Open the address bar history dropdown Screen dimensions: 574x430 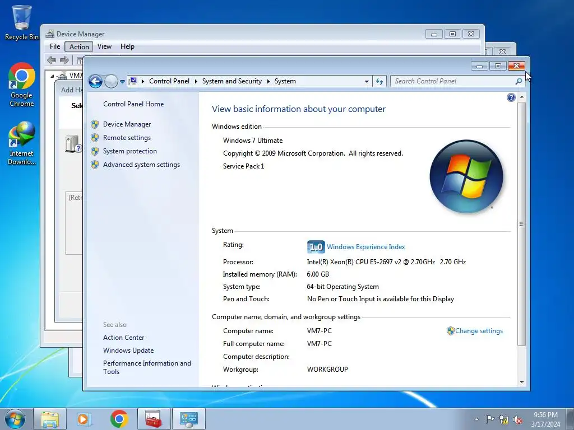367,82
